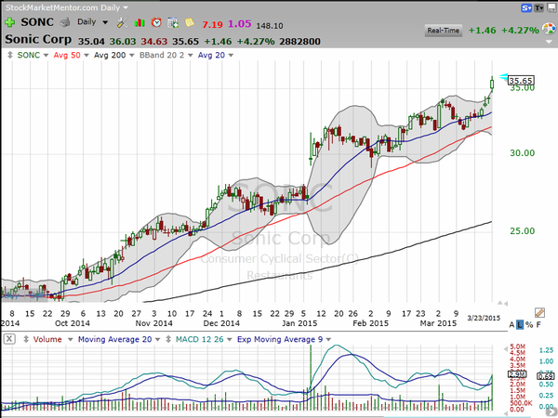Expand the SONC indicator dropdown arrow
The height and width of the screenshot is (418, 558).
46,56
